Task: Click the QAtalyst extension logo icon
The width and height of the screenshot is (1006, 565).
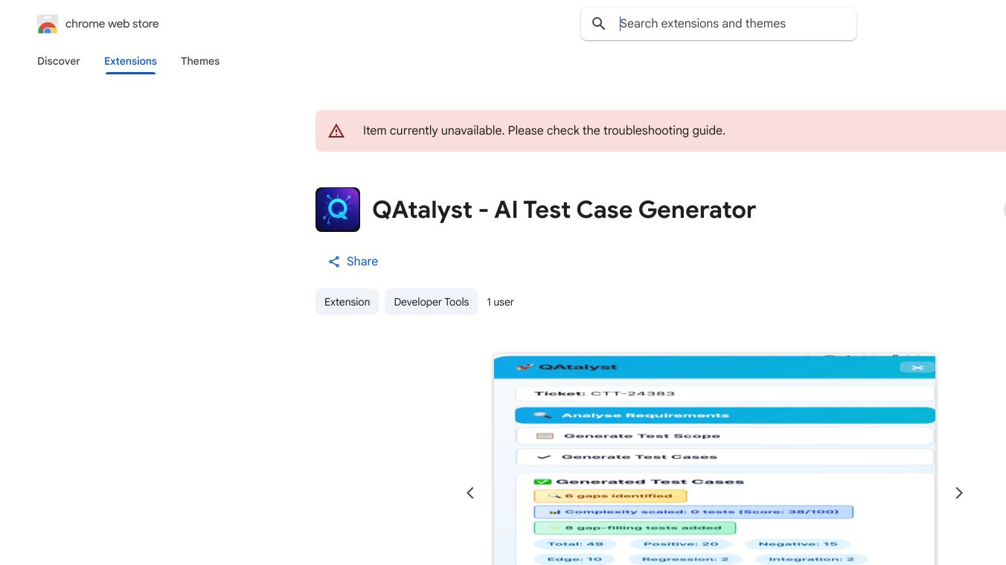Action: [338, 210]
